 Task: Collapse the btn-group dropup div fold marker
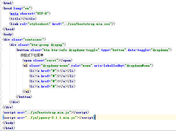tap(1, 45)
